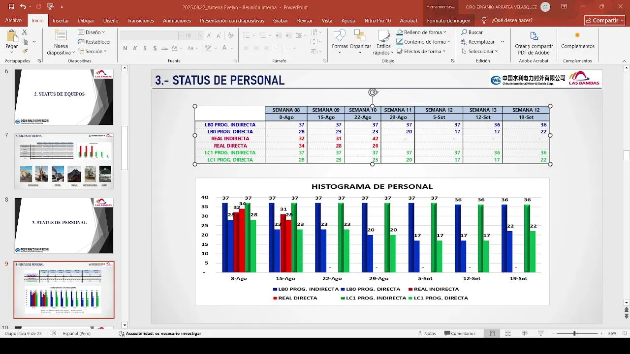Click the Comentarios button in status bar
The width and height of the screenshot is (630, 354).
coord(460,333)
